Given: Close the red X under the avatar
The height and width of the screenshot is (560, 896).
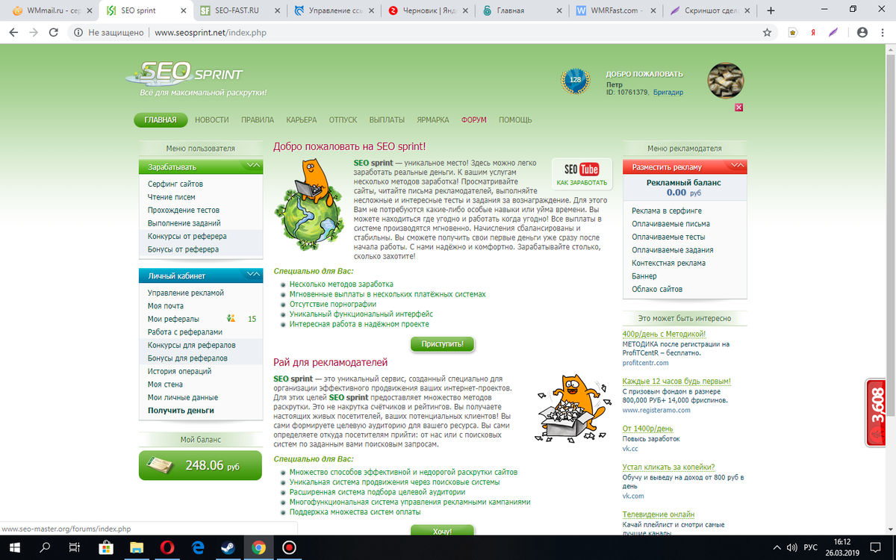Looking at the screenshot, I should 738,108.
